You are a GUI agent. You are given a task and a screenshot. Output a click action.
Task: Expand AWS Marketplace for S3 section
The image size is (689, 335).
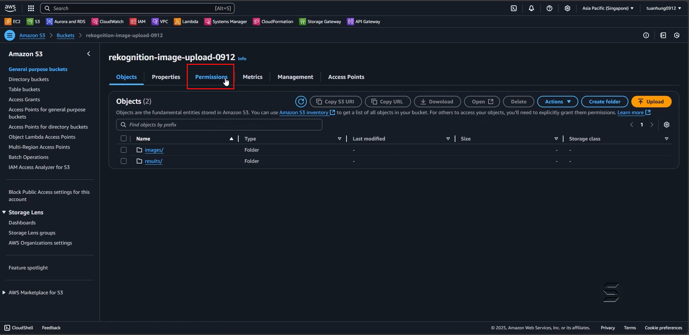4,292
